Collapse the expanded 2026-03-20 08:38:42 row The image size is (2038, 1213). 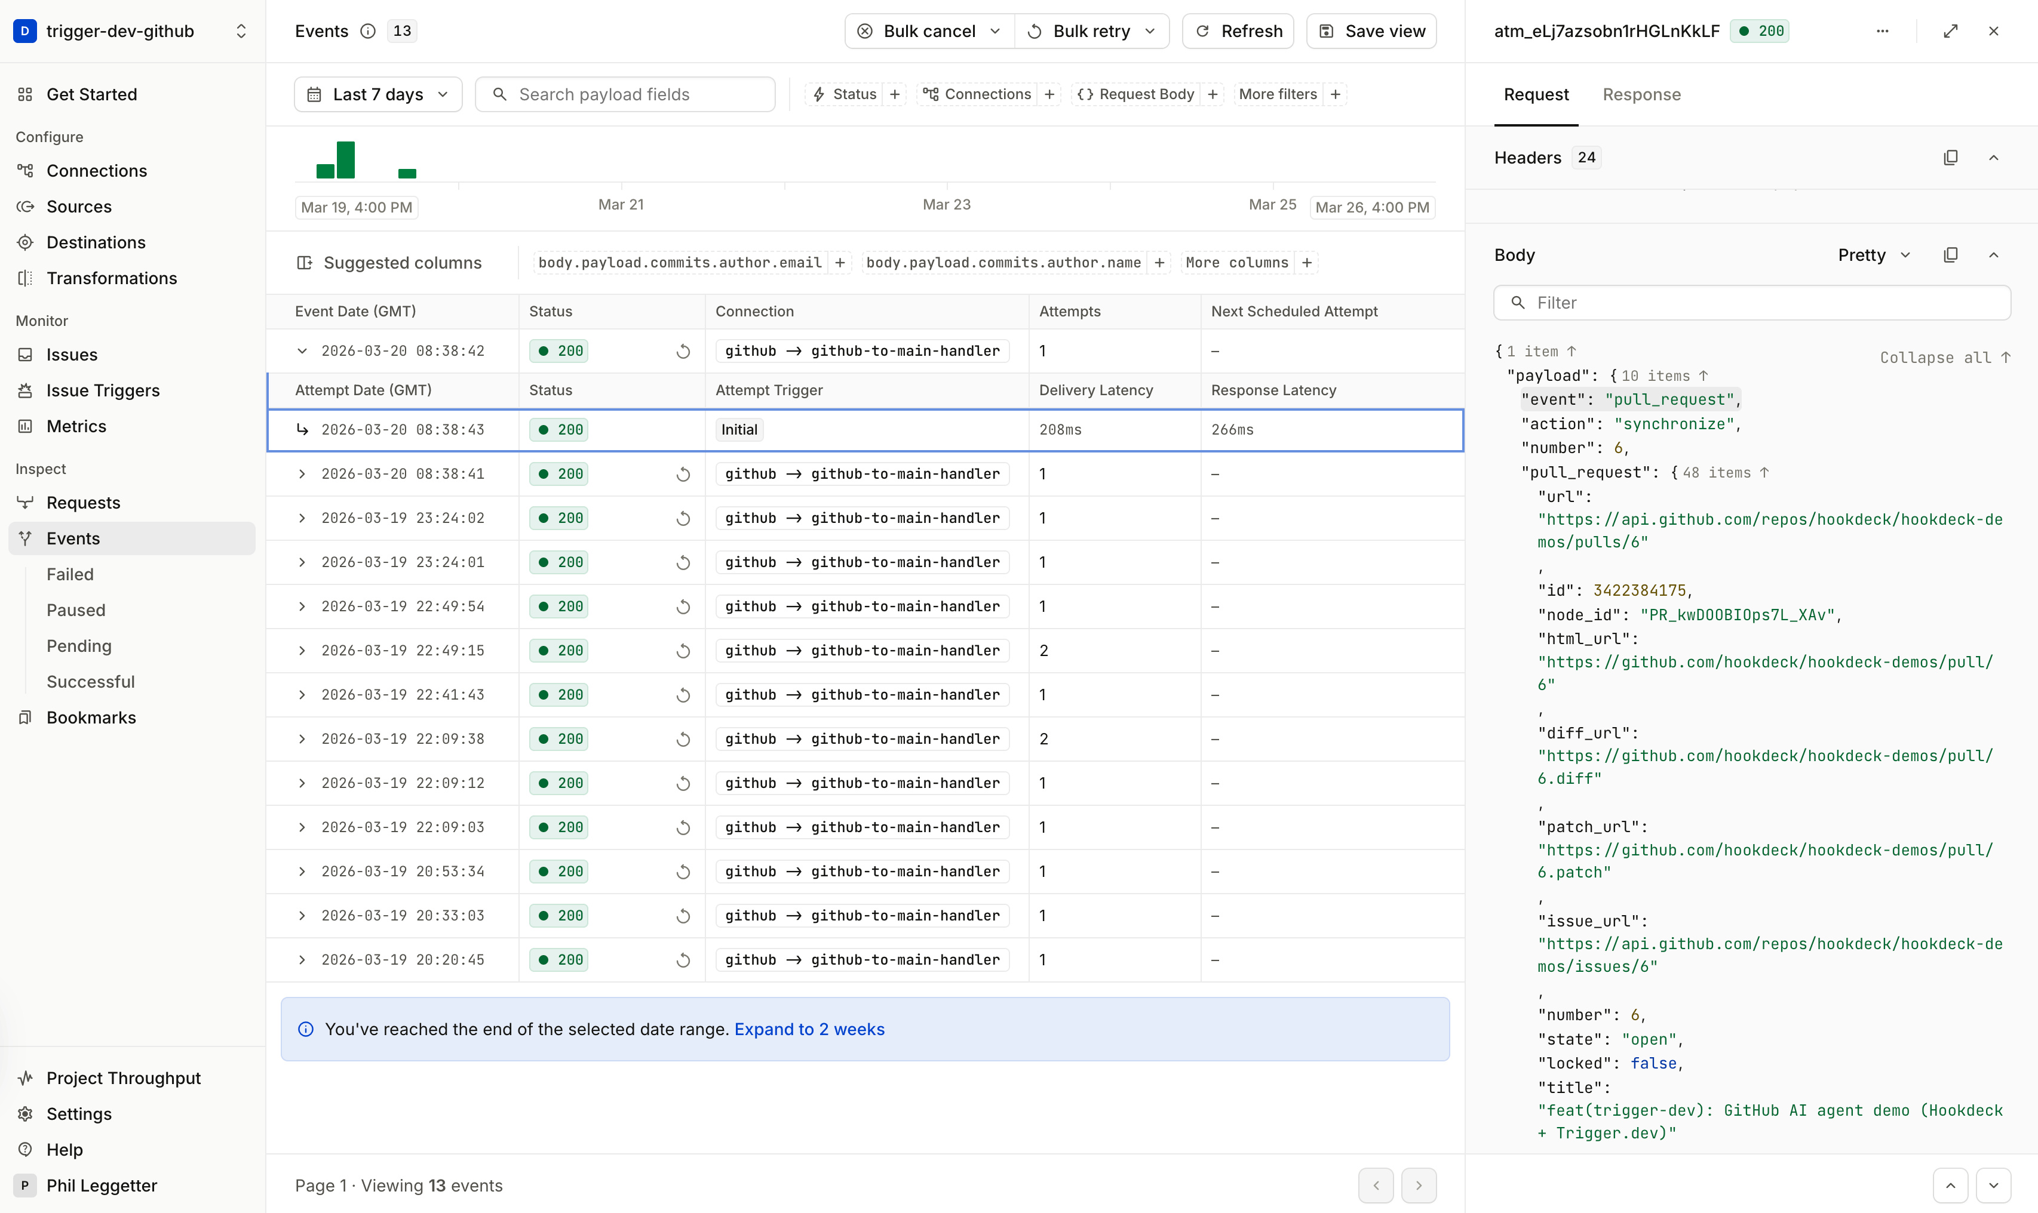tap(303, 350)
